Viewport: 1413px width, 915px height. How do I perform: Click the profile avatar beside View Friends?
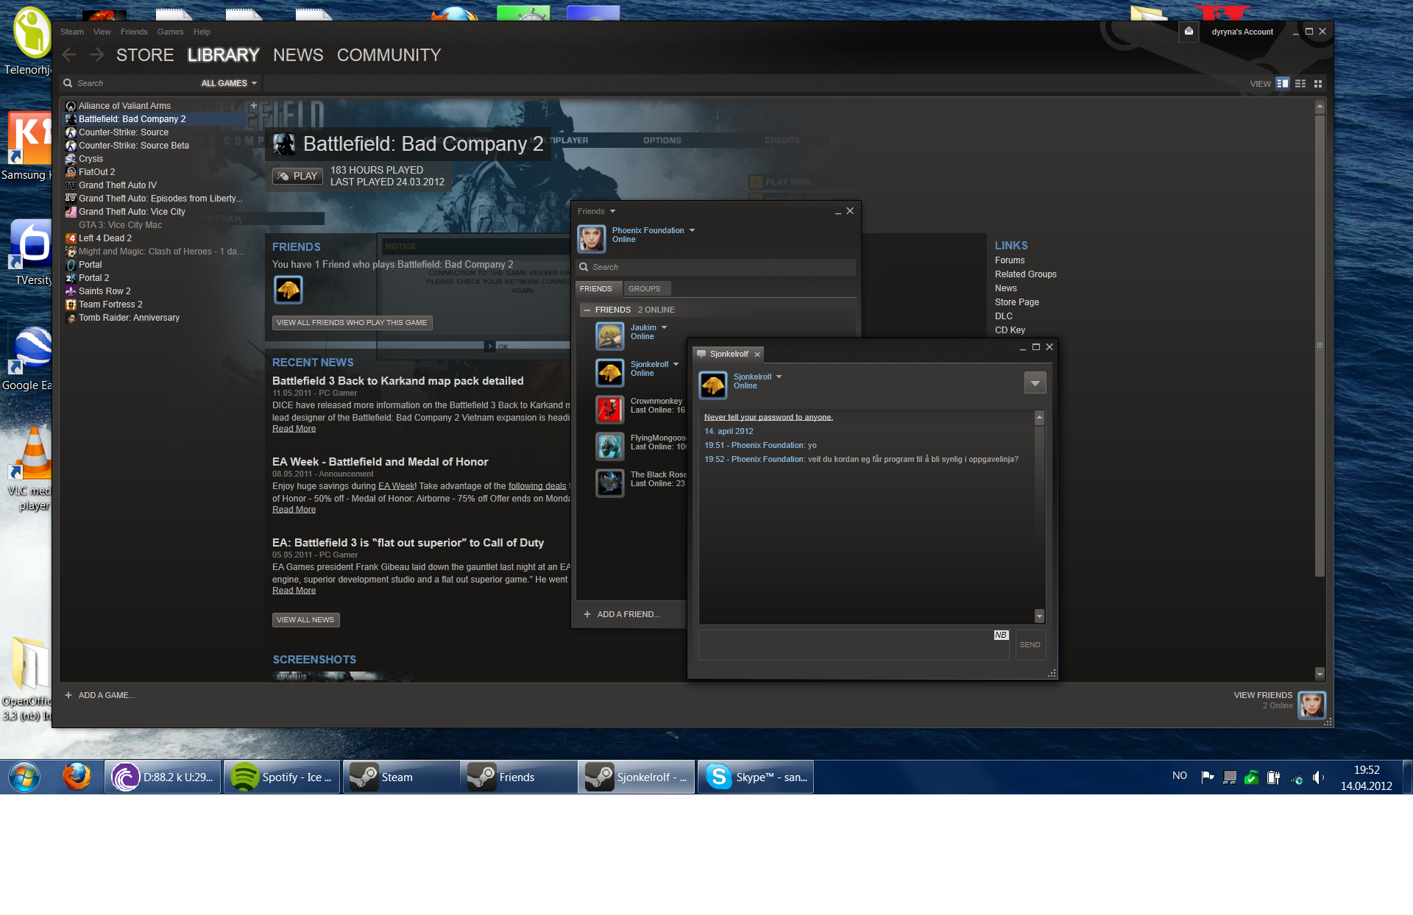1311,705
